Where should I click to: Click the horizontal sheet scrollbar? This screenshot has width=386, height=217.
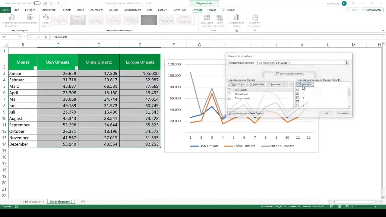click(x=355, y=201)
